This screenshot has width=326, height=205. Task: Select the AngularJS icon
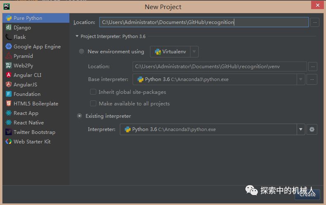[9, 84]
